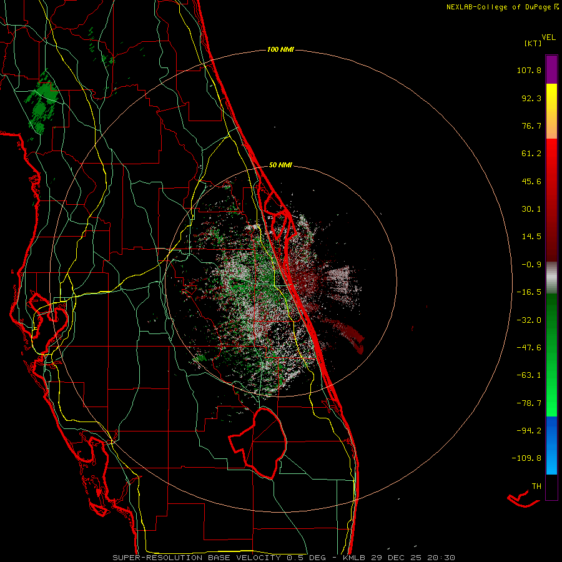Pick the red segment of the velocity color bar
This screenshot has width=562, height=562.
[x=551, y=200]
